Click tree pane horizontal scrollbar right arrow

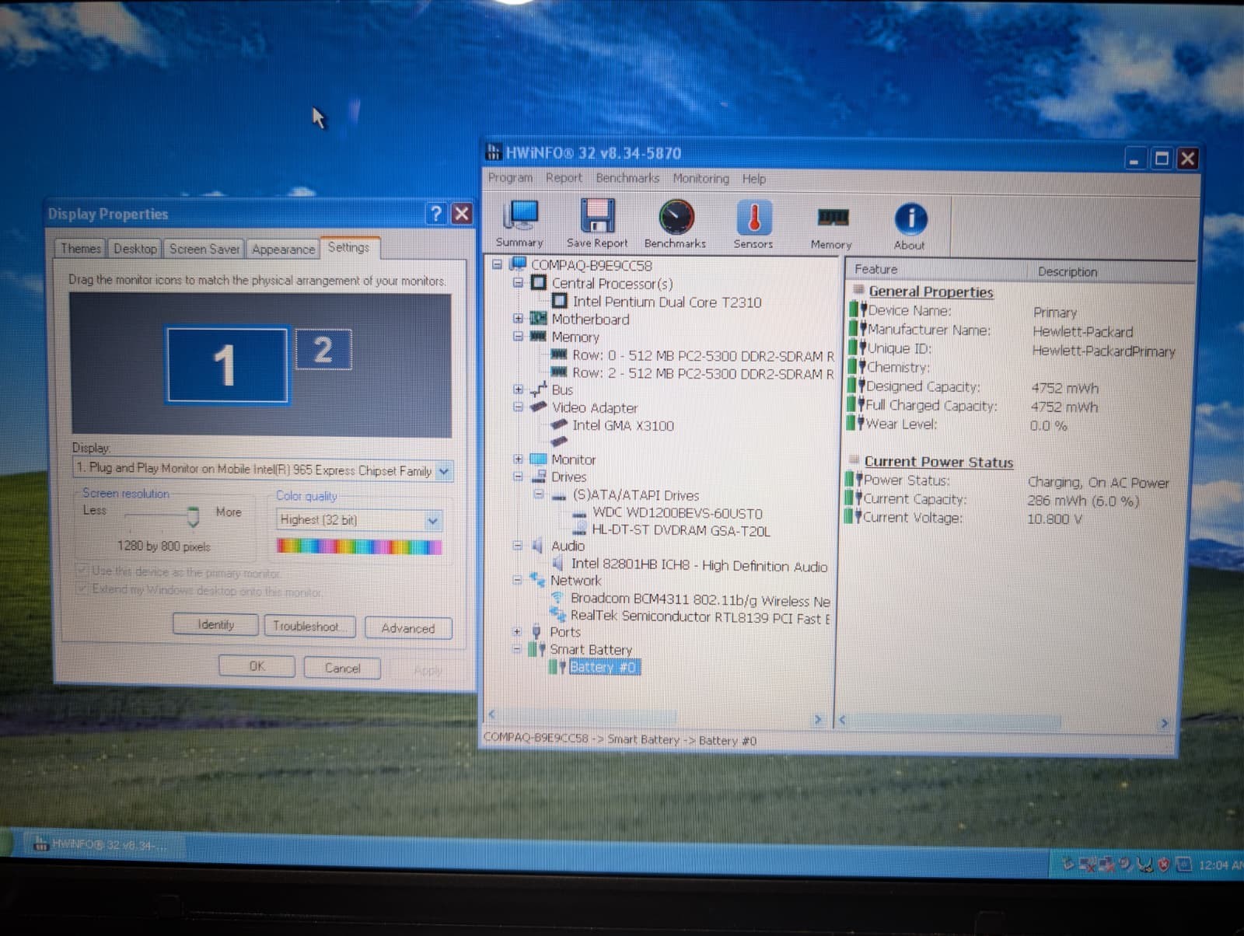click(818, 719)
